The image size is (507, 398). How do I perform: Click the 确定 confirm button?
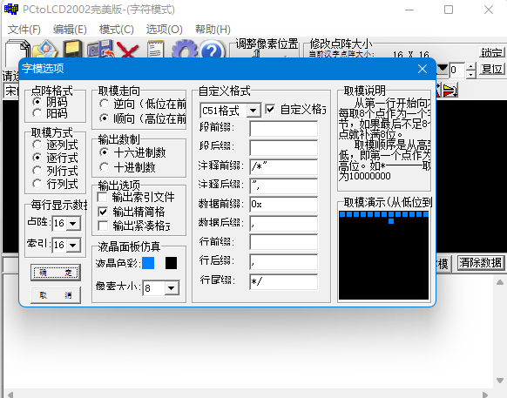click(56, 273)
